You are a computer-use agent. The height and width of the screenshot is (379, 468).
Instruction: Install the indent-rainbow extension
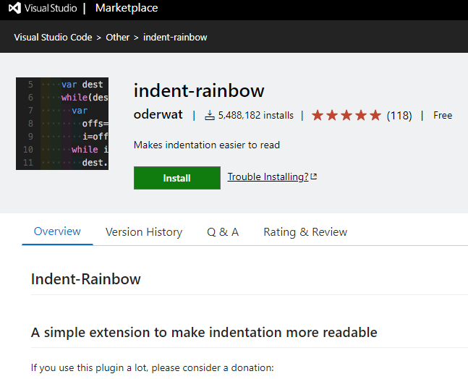177,178
